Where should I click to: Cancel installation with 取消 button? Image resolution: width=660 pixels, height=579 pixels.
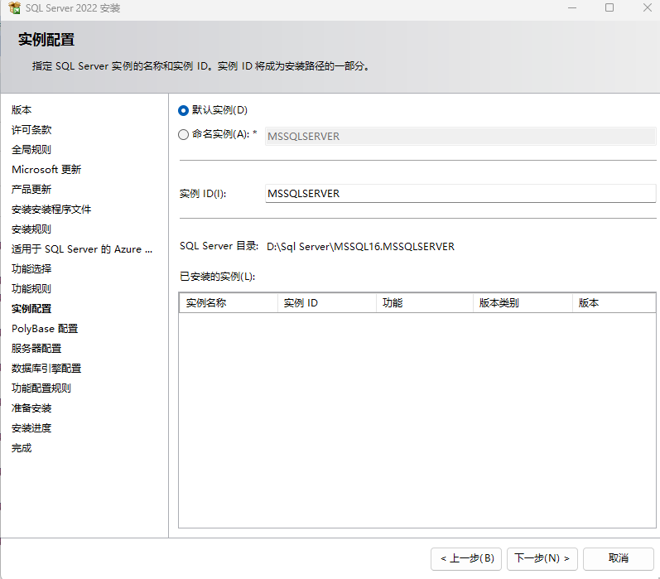click(x=618, y=559)
